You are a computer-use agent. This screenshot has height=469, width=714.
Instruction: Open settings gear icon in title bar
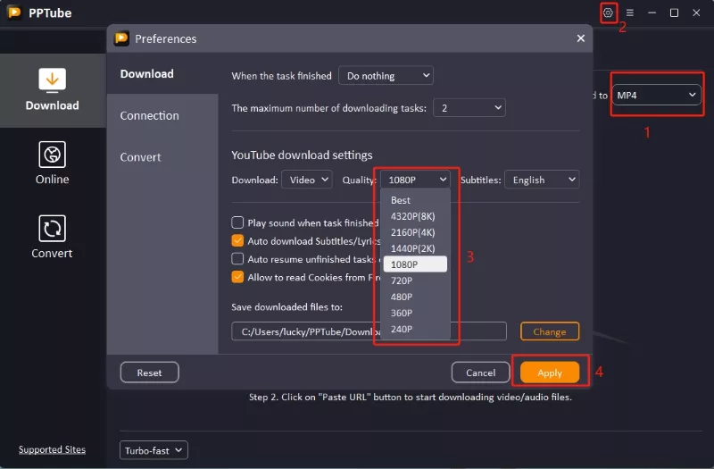(x=609, y=13)
